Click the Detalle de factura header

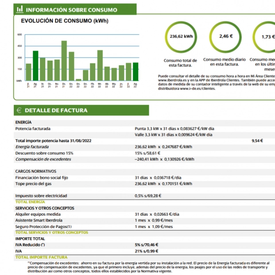coord(56,110)
